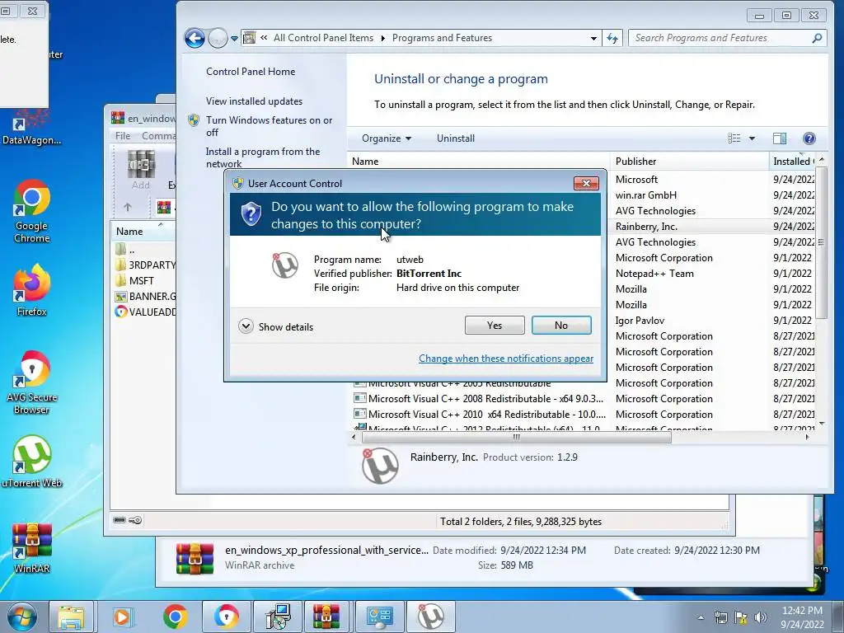Image resolution: width=844 pixels, height=633 pixels.
Task: Select VALUEADD file in WinRAR list
Action: coord(144,312)
